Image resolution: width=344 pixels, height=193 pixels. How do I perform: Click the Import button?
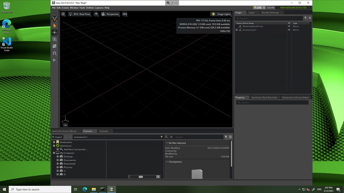57,137
